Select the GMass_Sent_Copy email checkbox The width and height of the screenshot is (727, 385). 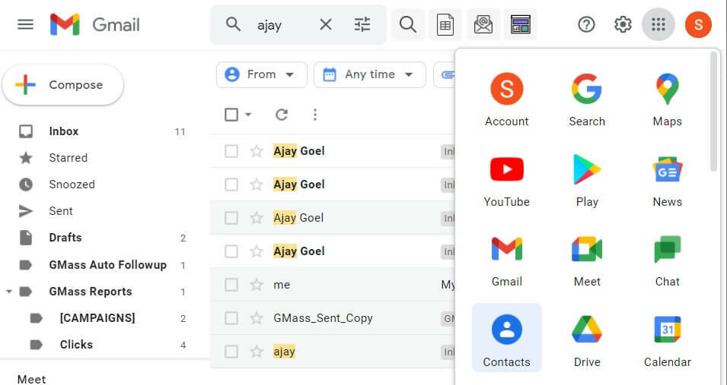[231, 318]
